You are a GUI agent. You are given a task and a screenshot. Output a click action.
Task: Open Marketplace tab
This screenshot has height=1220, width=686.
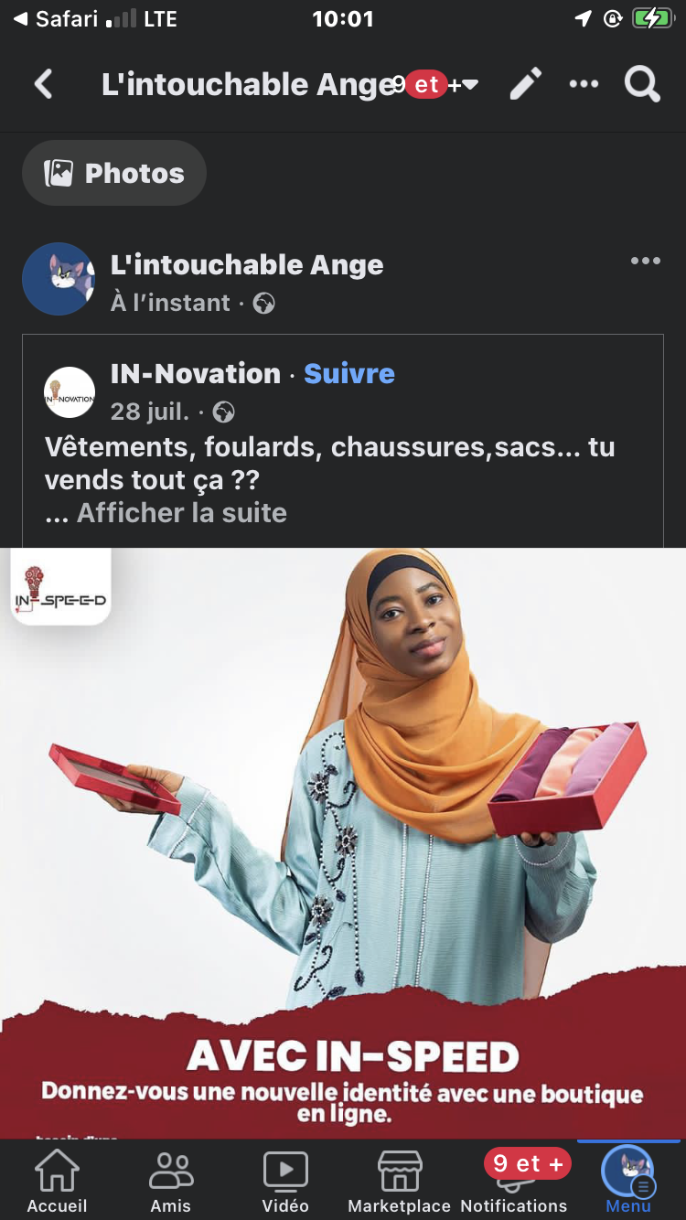click(x=400, y=1181)
